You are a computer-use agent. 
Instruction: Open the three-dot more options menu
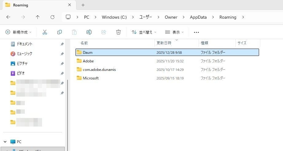coord(196,32)
